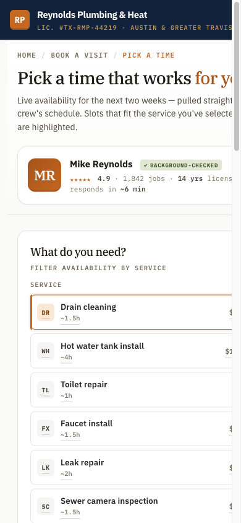The height and width of the screenshot is (523, 241).
Task: Click the '1,842 jobs' text
Action: [x=144, y=179]
